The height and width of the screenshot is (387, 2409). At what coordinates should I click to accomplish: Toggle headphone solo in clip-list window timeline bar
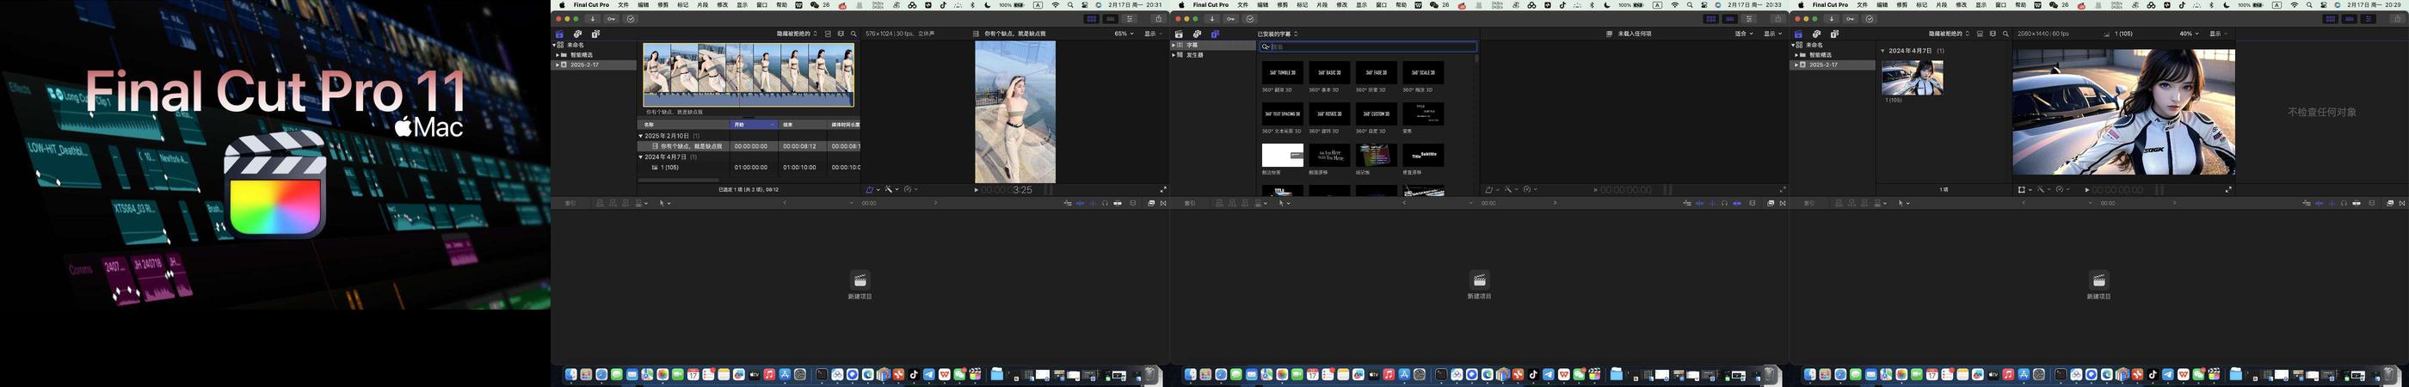[x=1106, y=204]
